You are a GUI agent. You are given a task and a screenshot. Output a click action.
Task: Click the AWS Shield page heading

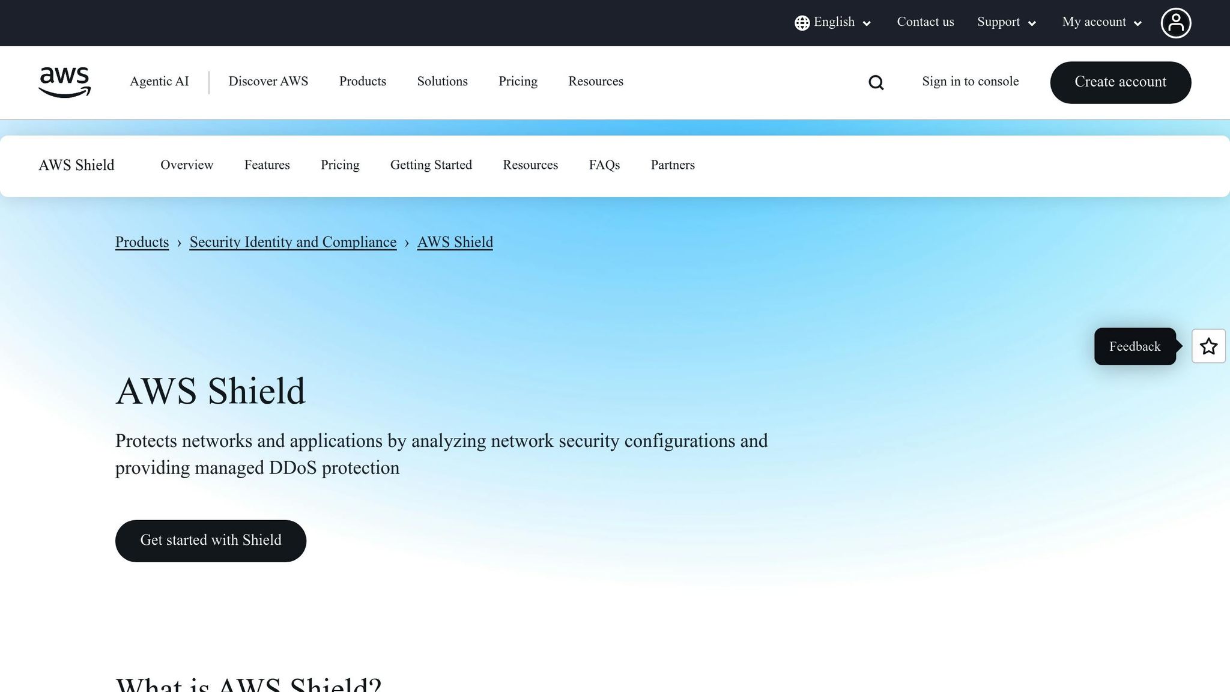(211, 391)
